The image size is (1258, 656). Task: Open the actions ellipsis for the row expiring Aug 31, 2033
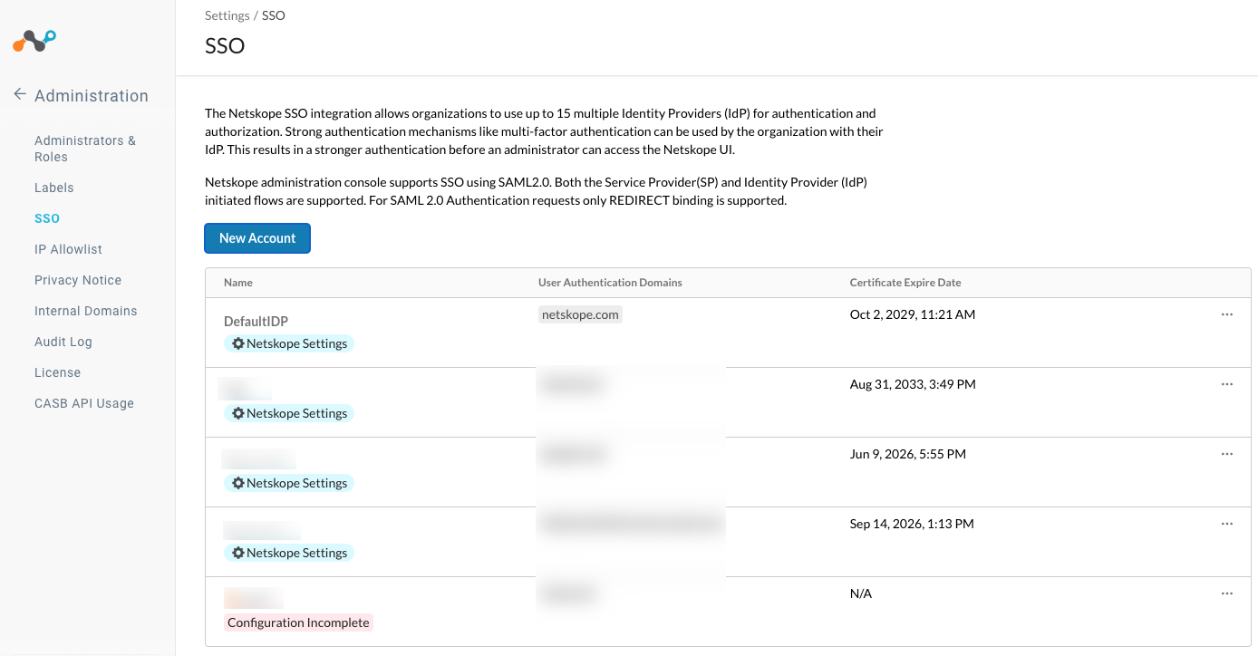[1227, 384]
